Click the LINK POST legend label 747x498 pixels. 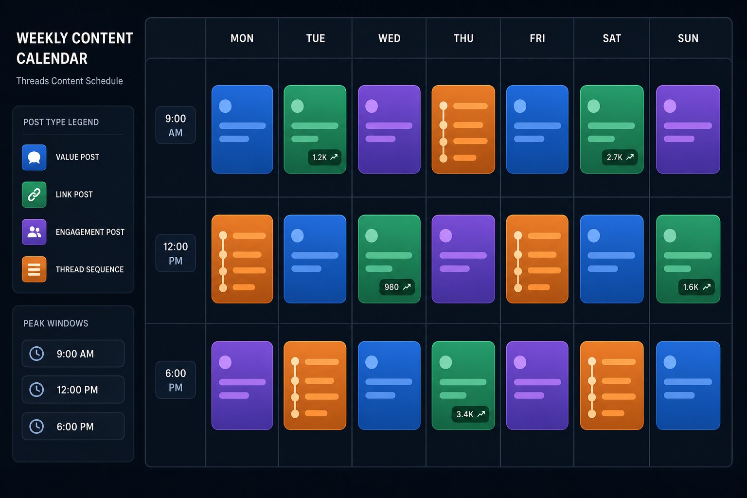74,195
